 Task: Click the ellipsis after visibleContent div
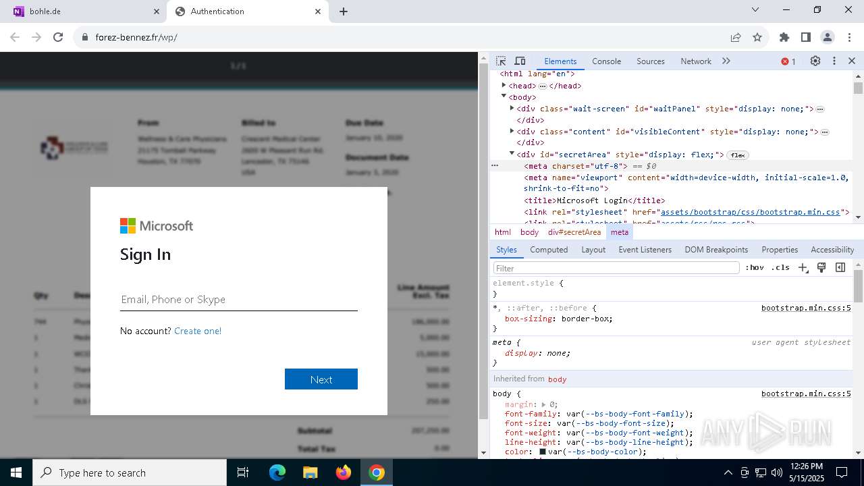coord(825,132)
